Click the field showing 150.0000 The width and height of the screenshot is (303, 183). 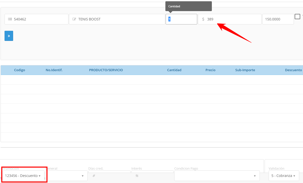pyautogui.click(x=278, y=19)
